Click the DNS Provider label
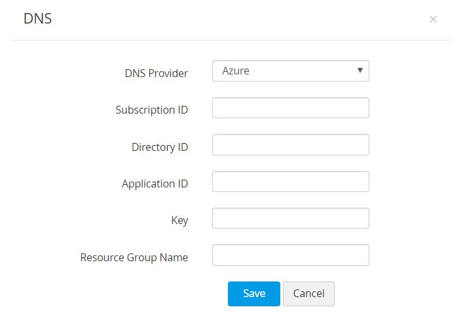463x320 pixels. pyautogui.click(x=156, y=73)
